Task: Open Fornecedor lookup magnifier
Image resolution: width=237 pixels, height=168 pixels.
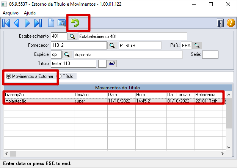Action: [x=112, y=46]
